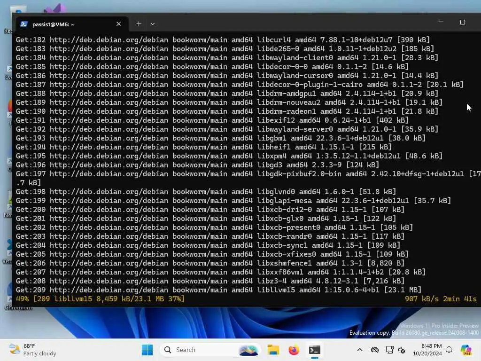This screenshot has width=481, height=361.
Task: Click Get:192 libwayland-server0 line
Action: pos(227,129)
